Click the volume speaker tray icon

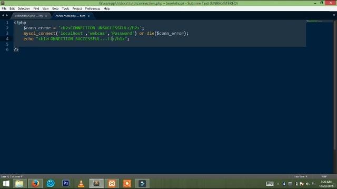pos(308,184)
